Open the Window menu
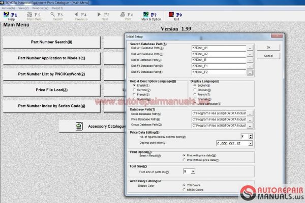 tap(40, 8)
